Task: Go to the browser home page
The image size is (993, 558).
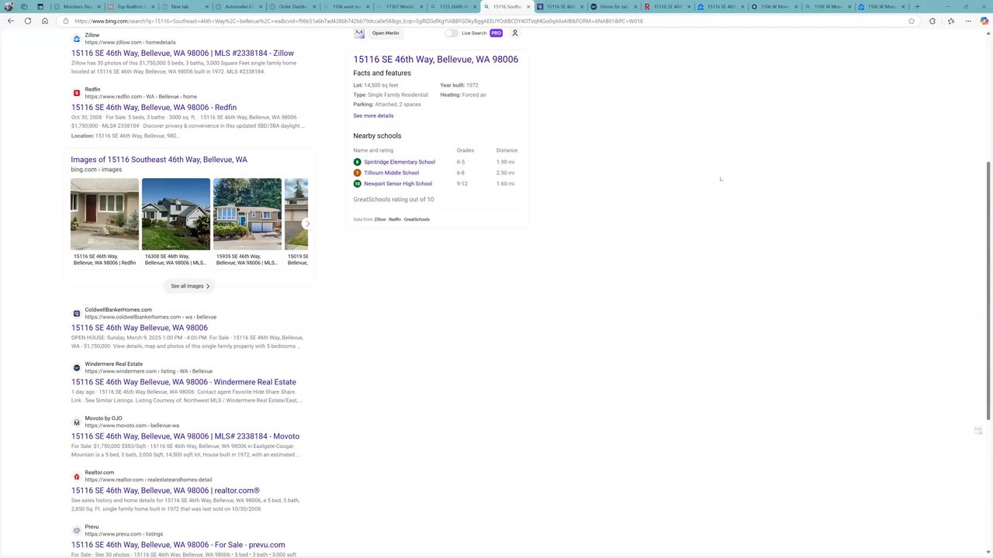Action: (x=45, y=21)
